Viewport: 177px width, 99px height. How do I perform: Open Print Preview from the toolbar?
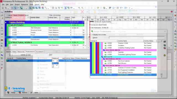(6, 8)
